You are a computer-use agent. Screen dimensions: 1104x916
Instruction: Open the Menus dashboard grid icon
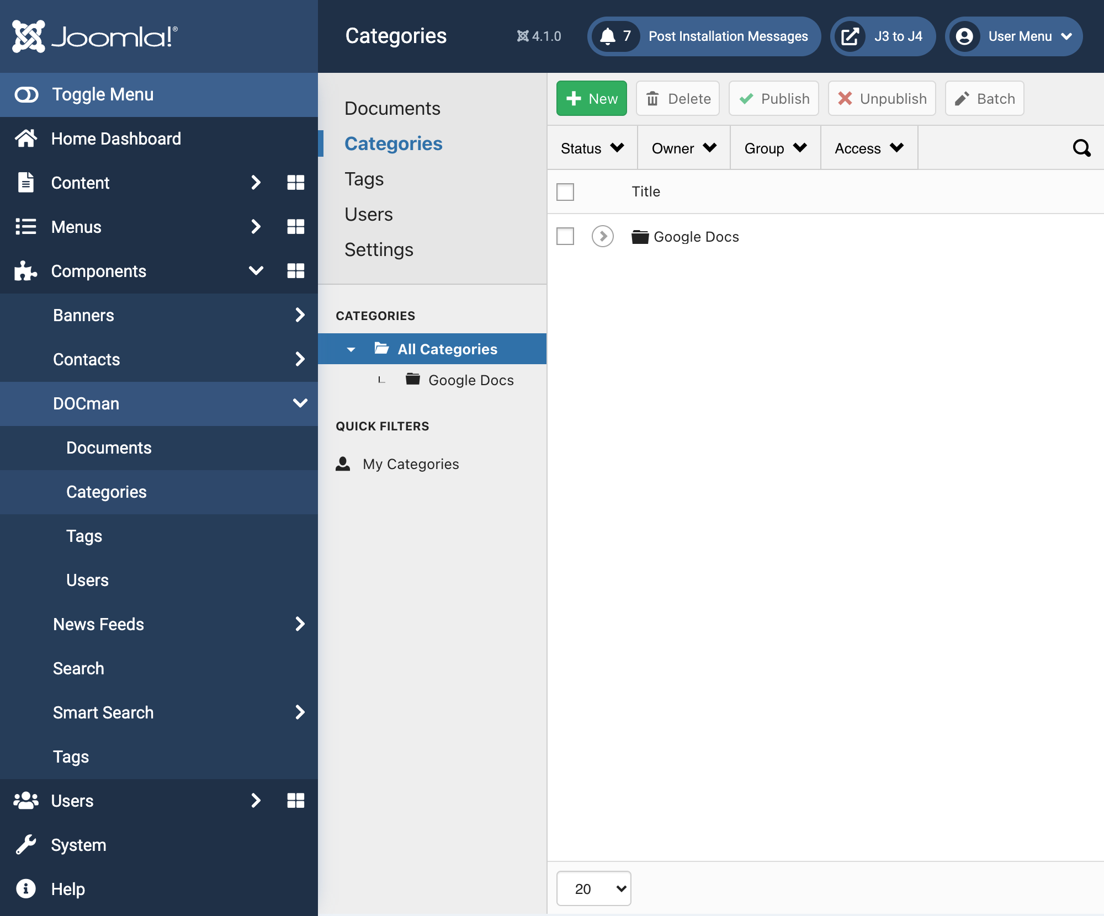[296, 227]
